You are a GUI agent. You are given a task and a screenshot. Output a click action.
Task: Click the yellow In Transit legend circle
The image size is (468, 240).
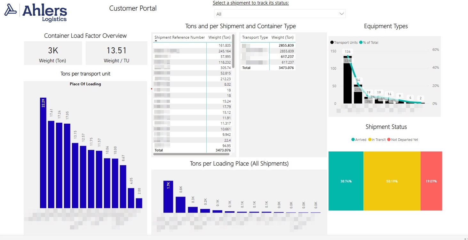(369, 140)
